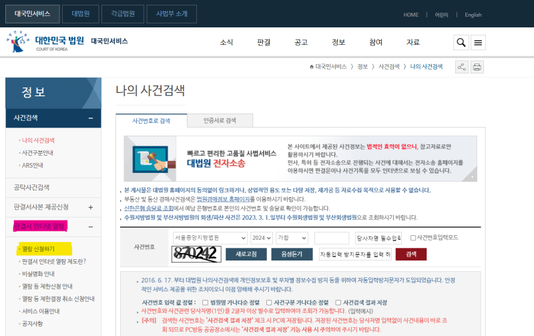The image size is (534, 336).
Task: Click 사건검색 breadcrumb link
Action: 389,67
